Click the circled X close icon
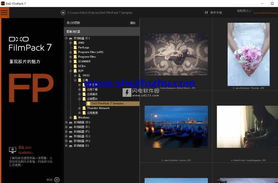278x183 pixels. pos(57,180)
